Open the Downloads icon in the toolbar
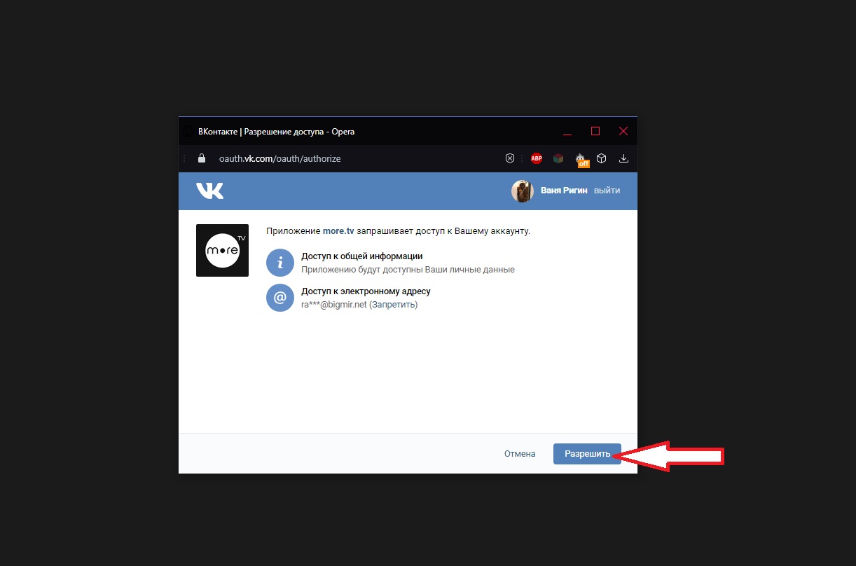Viewport: 856px width, 566px height. pyautogui.click(x=623, y=158)
